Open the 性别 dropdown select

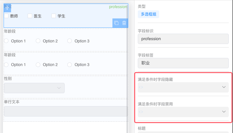34,88
